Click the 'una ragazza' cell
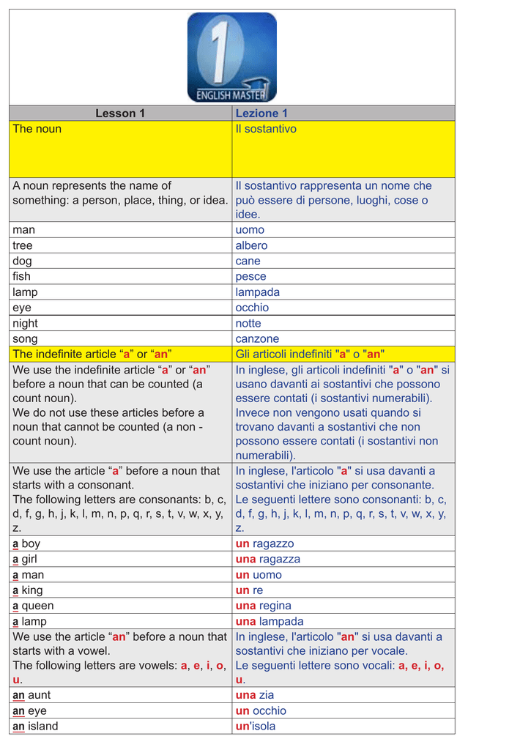This screenshot has height=750, width=531. pos(344,559)
